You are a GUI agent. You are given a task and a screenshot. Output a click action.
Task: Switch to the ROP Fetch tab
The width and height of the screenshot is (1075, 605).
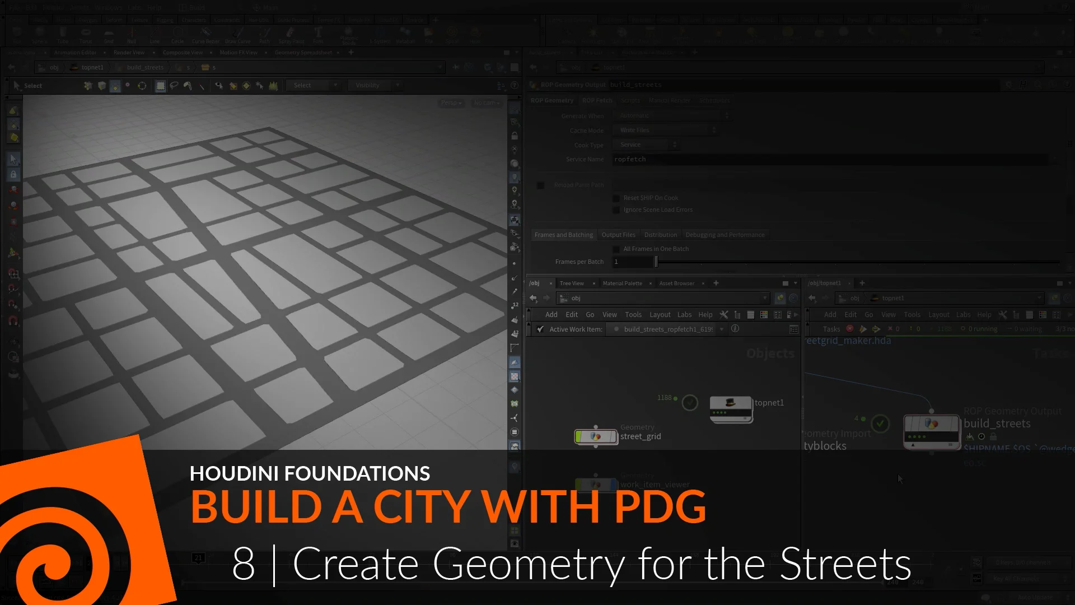(597, 100)
